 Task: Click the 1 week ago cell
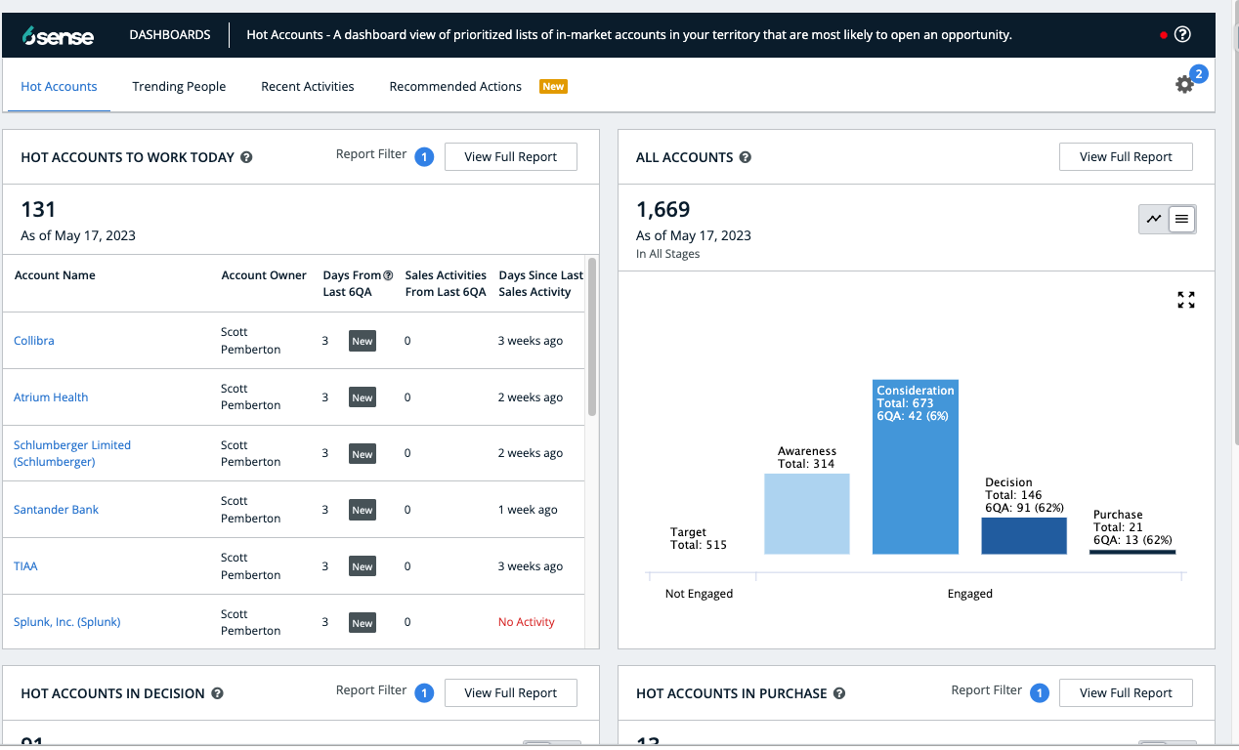click(x=528, y=510)
